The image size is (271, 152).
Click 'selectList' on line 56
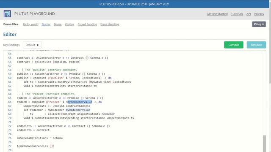[43, 62]
